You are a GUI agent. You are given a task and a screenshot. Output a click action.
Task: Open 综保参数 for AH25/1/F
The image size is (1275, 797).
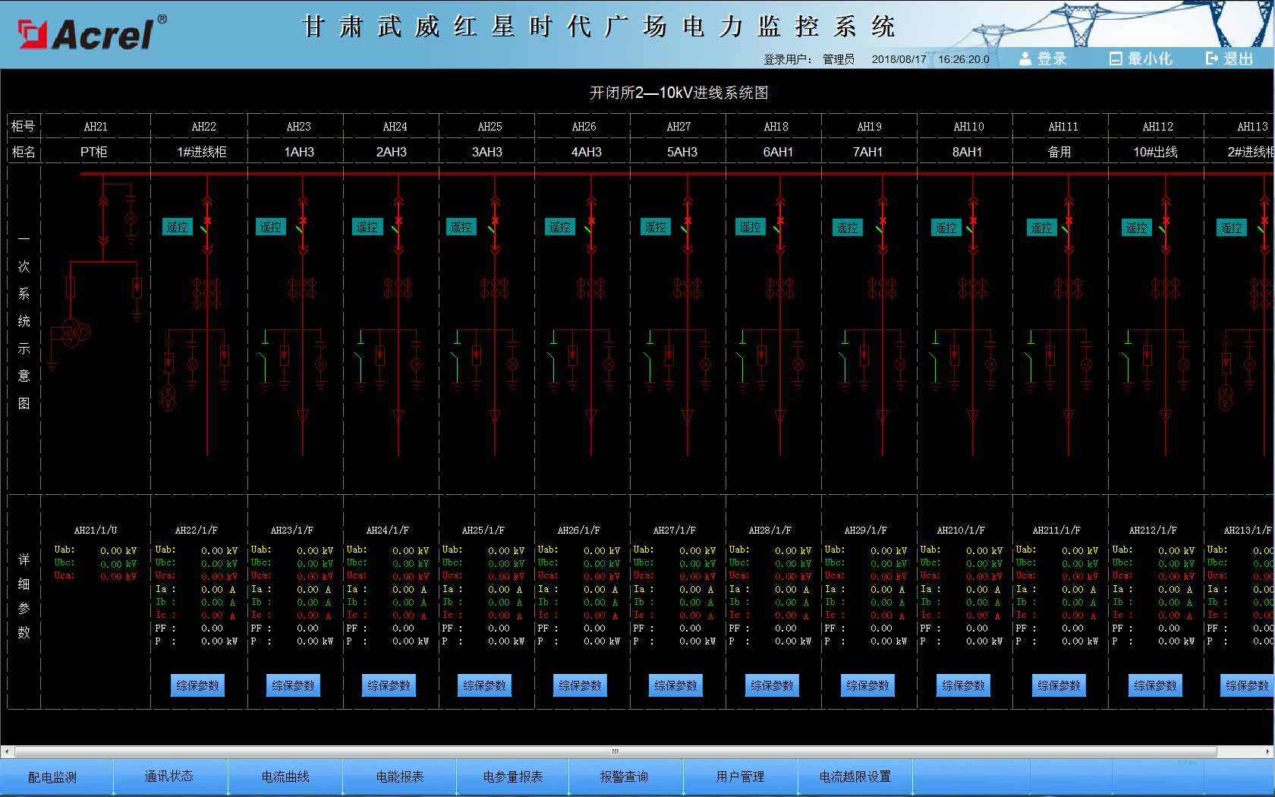485,685
